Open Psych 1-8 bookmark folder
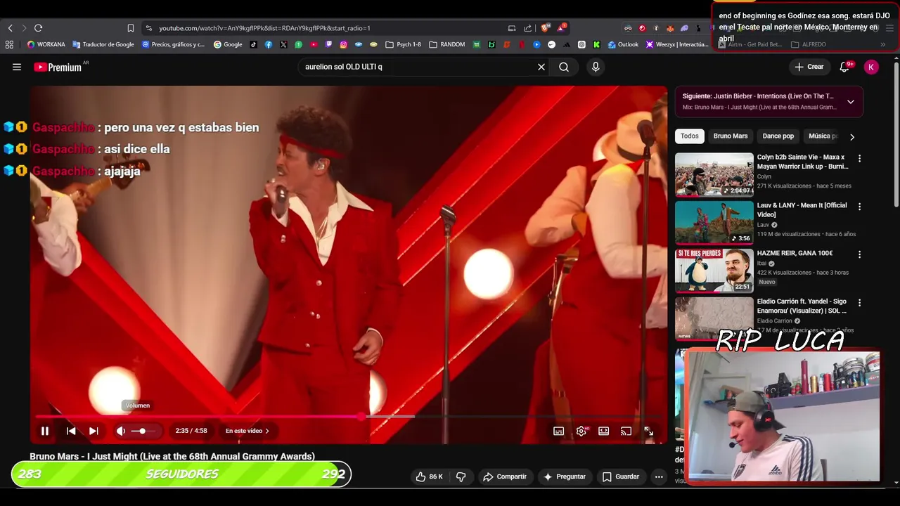 (x=403, y=44)
